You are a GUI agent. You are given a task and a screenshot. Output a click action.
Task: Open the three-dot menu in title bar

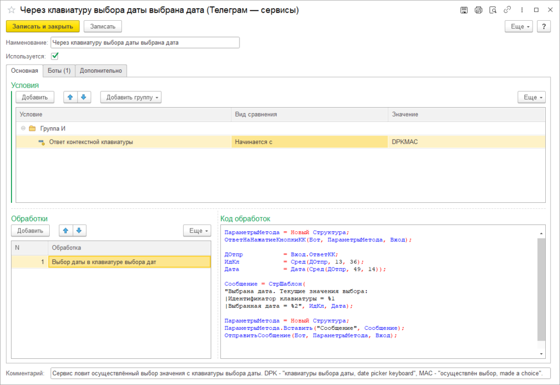tap(522, 10)
